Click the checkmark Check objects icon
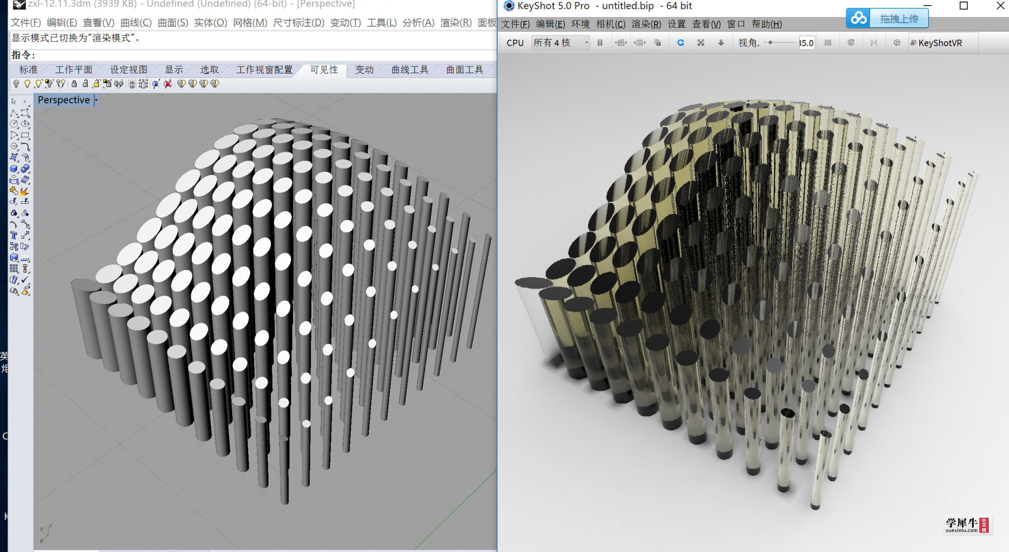1009x552 pixels. click(x=25, y=280)
